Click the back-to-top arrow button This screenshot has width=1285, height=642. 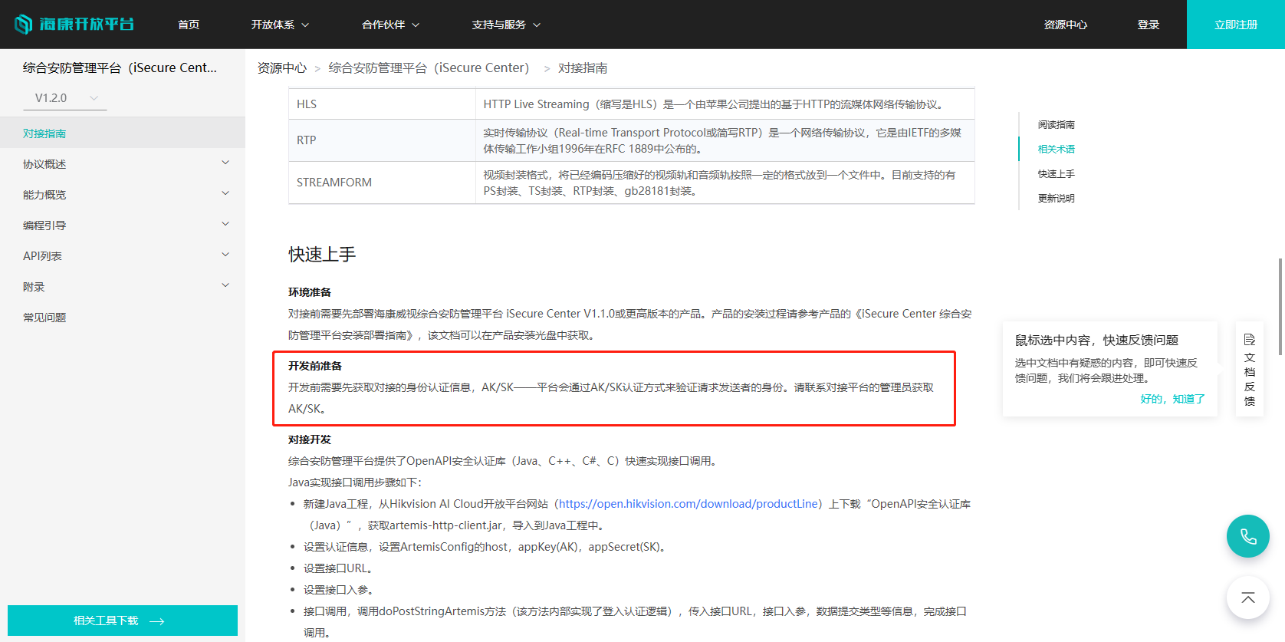click(x=1248, y=598)
